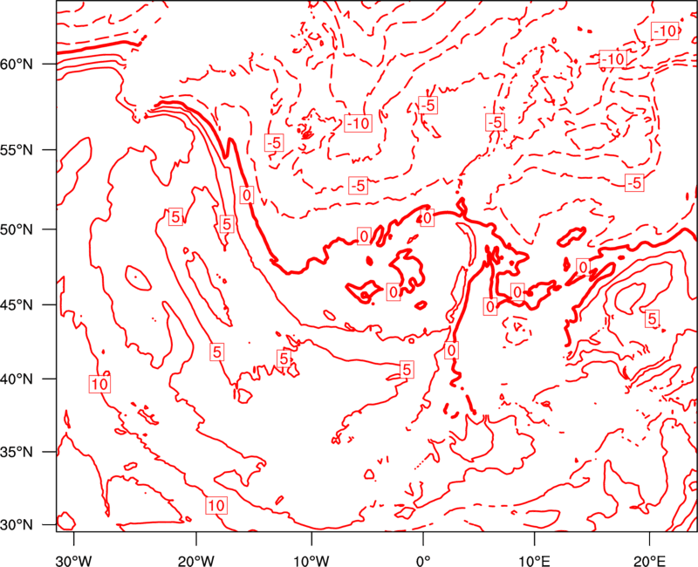Select the 10°W longitude label
The height and width of the screenshot is (567, 698).
point(311,561)
